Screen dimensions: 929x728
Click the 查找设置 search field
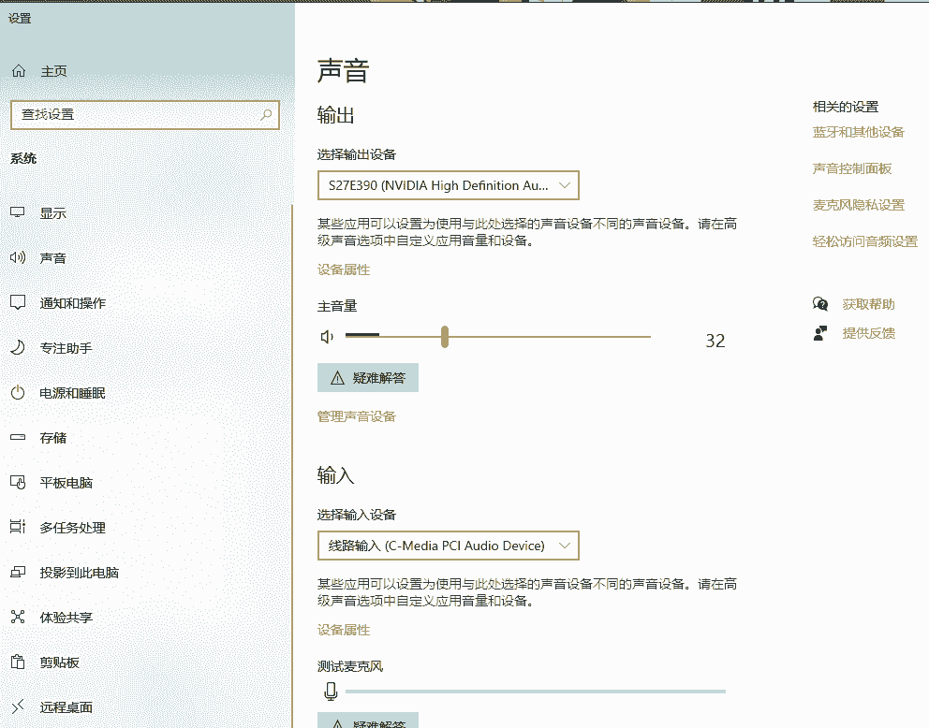[144, 115]
